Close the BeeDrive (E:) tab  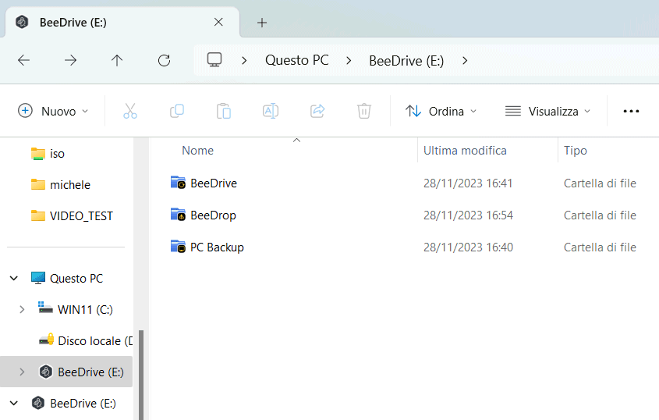[218, 22]
